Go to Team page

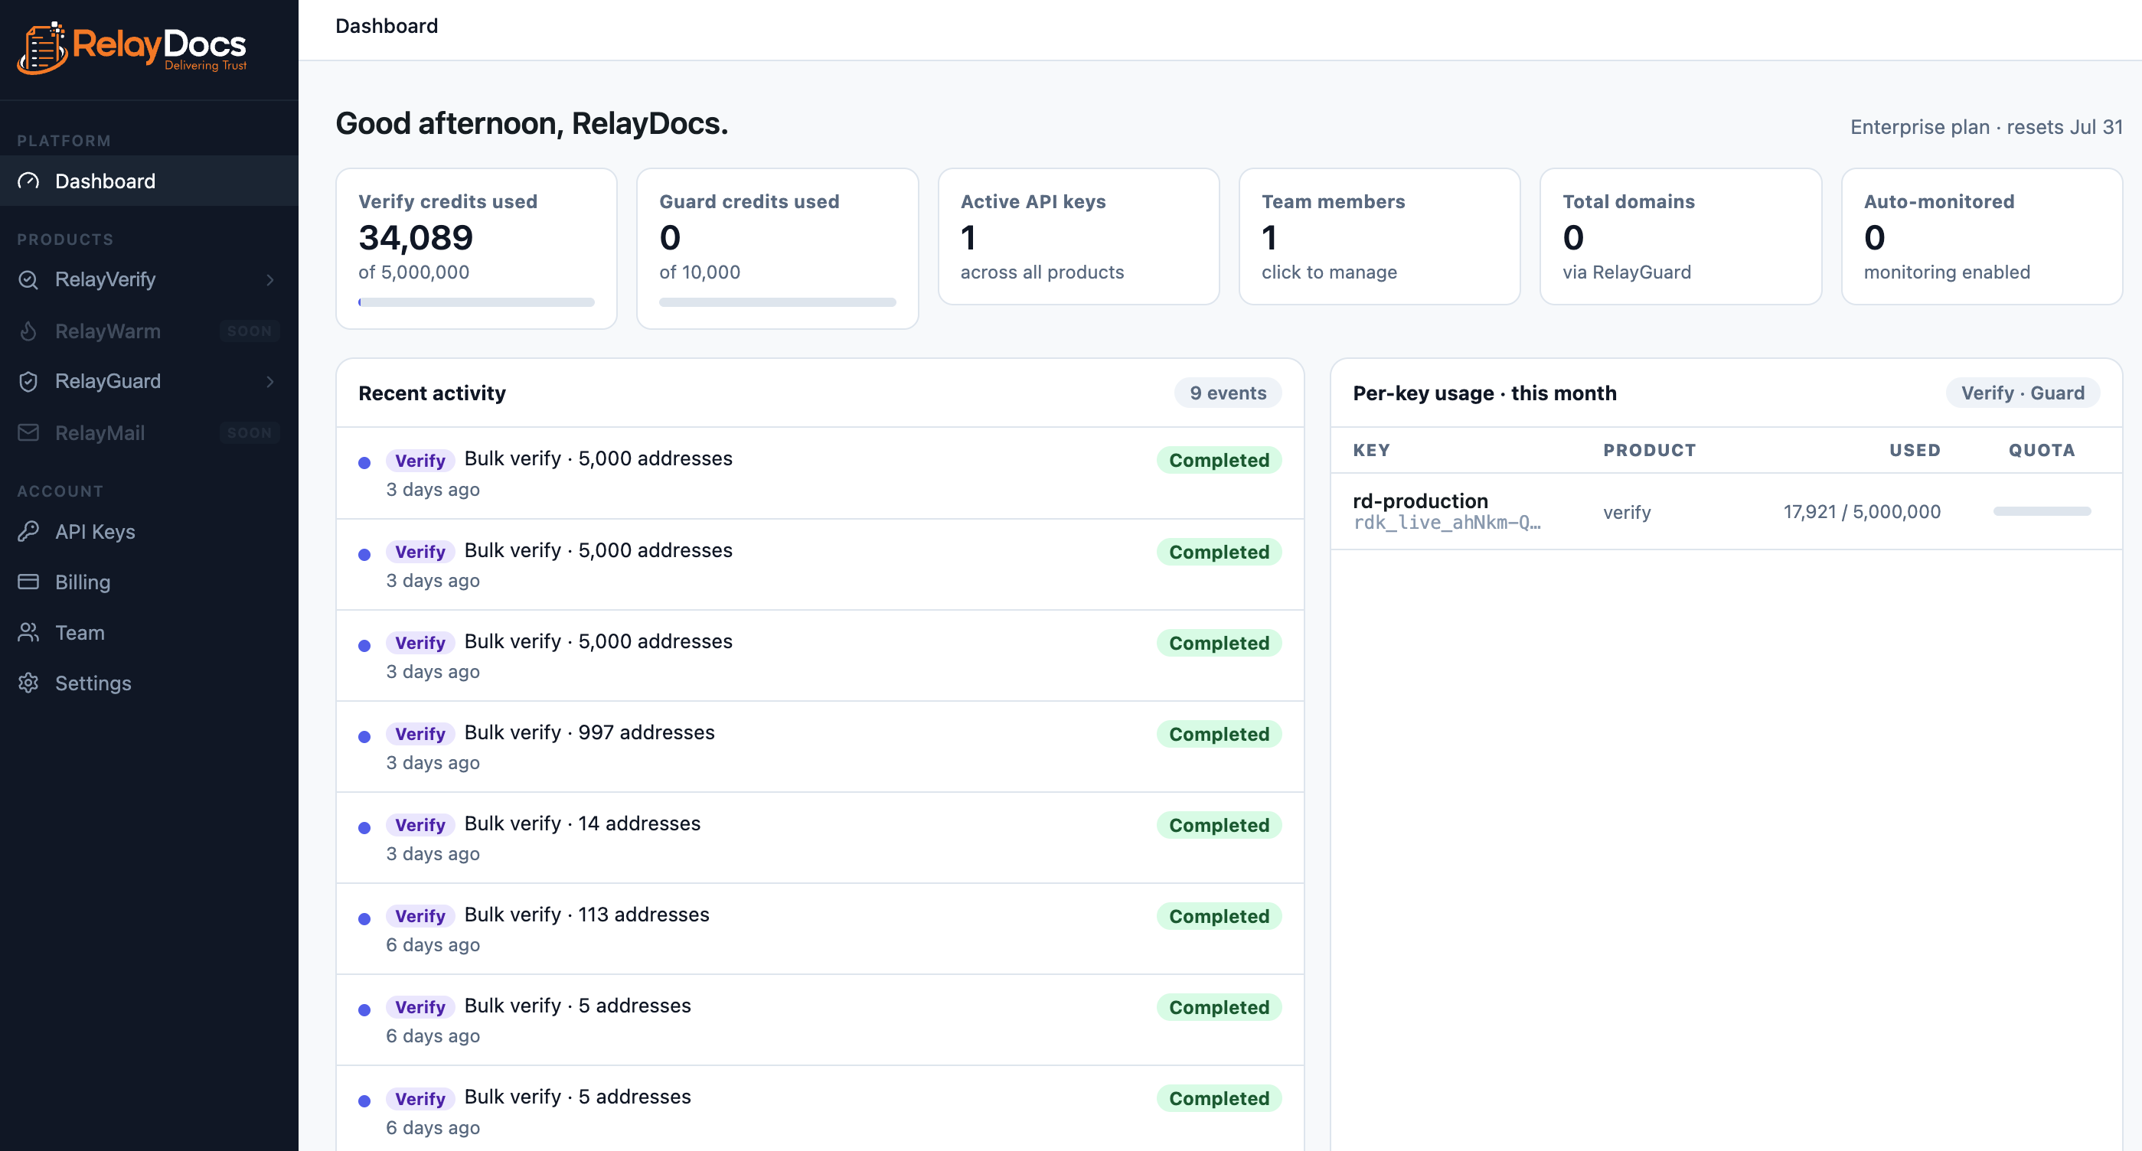(x=149, y=632)
